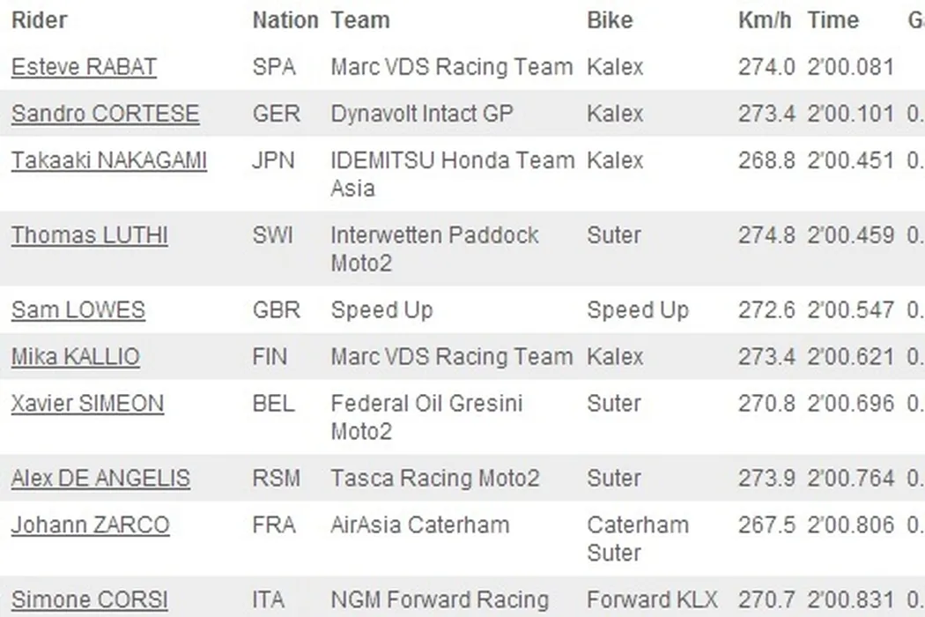The height and width of the screenshot is (617, 925).
Task: Select the Time column header
Action: [x=832, y=20]
